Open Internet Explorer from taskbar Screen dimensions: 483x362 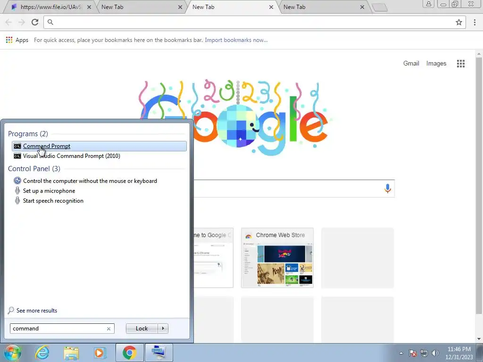pos(42,353)
